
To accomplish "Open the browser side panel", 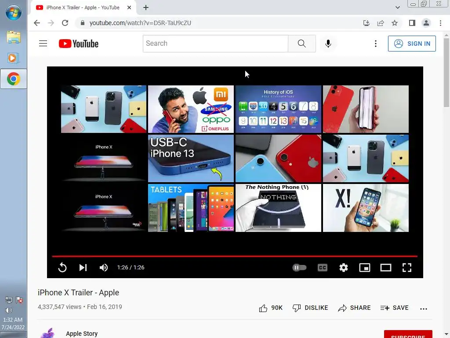I will click(412, 23).
